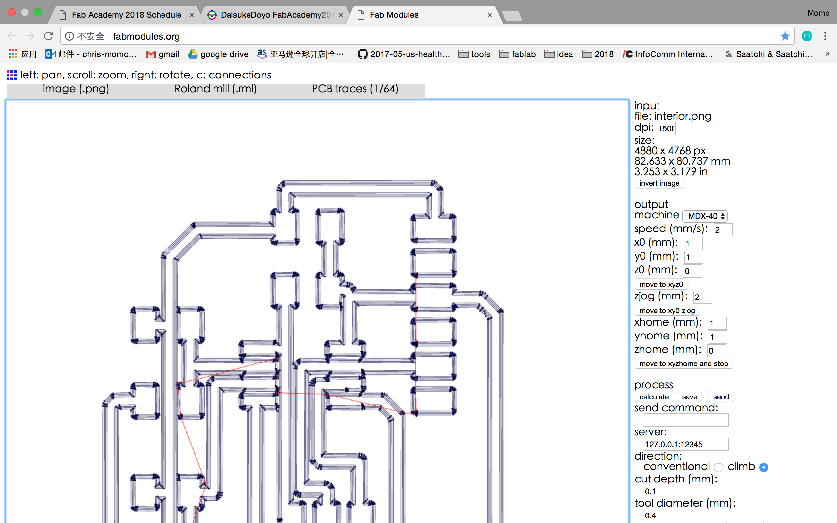Image resolution: width=837 pixels, height=523 pixels.
Task: Close the Fab Academy 2018 Schedule tab
Action: tap(191, 15)
